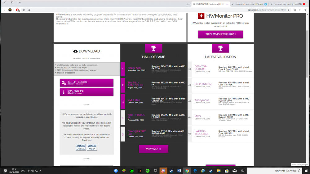Reload the page with the refresh icon
Screen dimensions: 310x174
click(295, 10)
